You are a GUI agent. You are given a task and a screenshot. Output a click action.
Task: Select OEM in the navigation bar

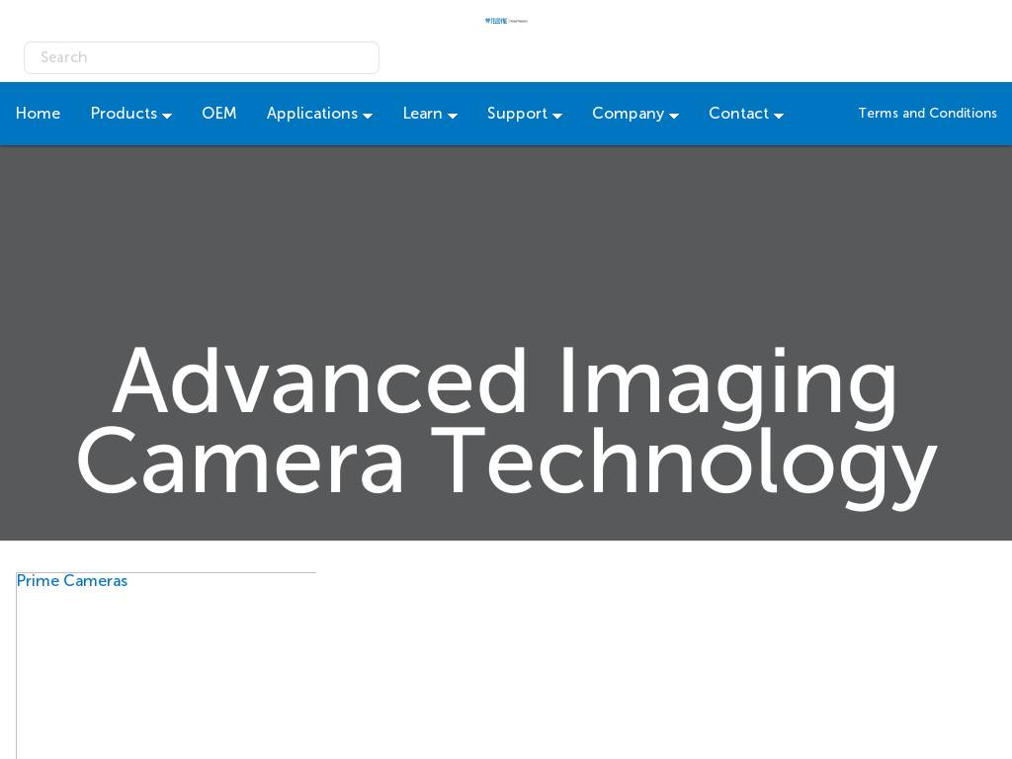click(218, 114)
